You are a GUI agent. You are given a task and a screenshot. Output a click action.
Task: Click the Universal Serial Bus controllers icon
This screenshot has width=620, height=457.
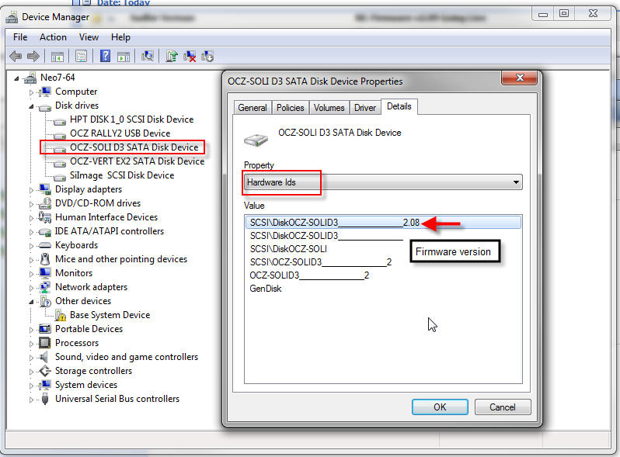coord(45,399)
